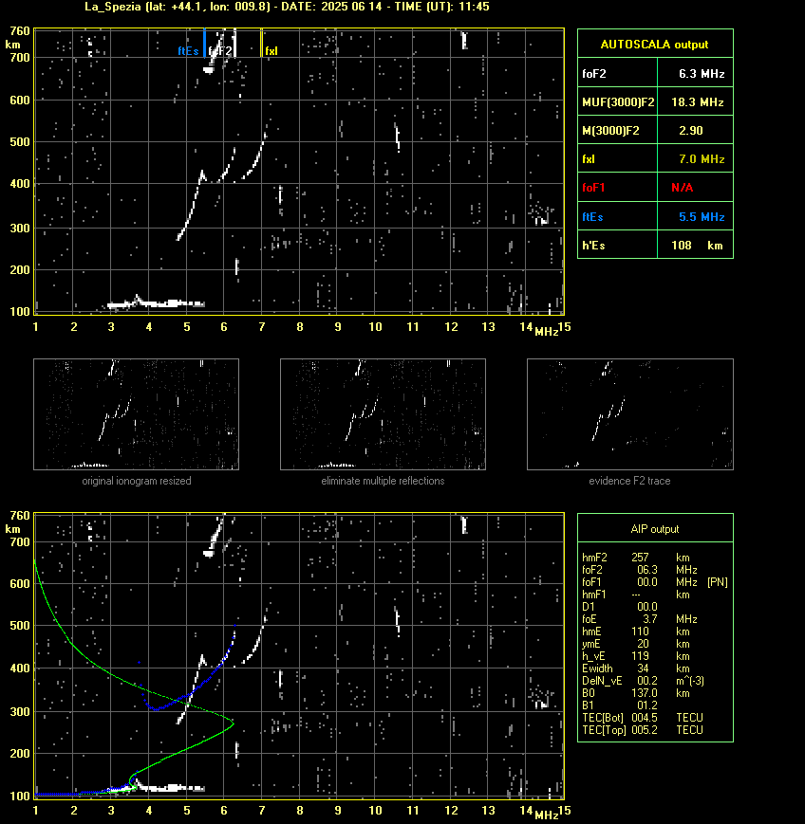The image size is (805, 824).
Task: Click the M(3000)F2 label
Action: tap(610, 131)
